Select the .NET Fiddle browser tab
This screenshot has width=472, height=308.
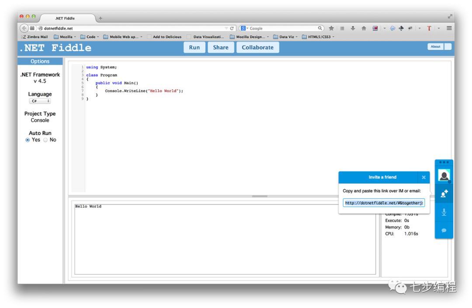pyautogui.click(x=67, y=18)
